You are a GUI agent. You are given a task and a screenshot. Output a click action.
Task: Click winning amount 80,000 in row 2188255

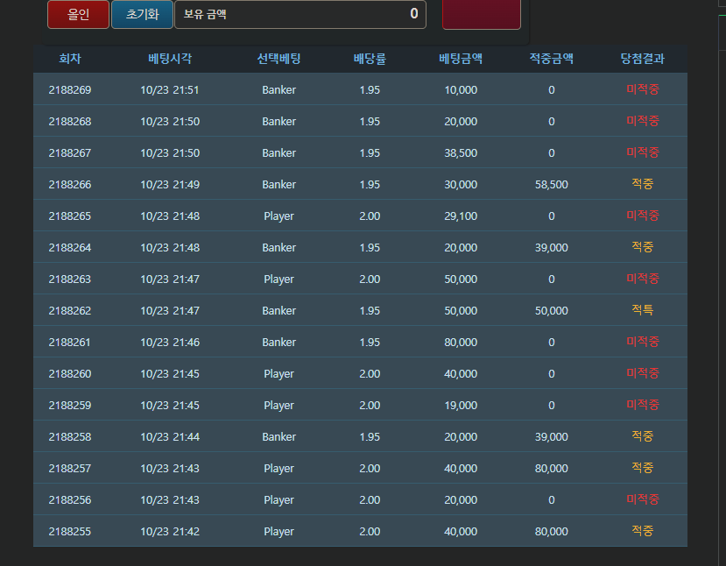click(552, 531)
